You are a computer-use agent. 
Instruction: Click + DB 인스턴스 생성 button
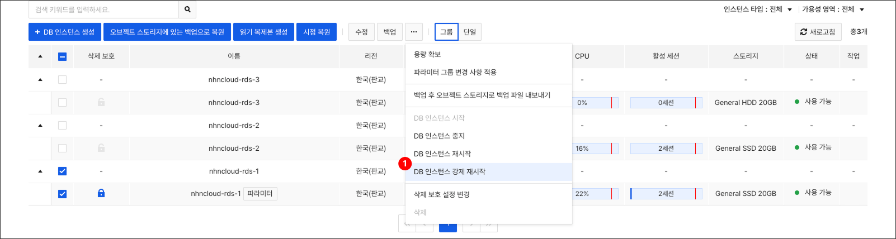click(65, 32)
